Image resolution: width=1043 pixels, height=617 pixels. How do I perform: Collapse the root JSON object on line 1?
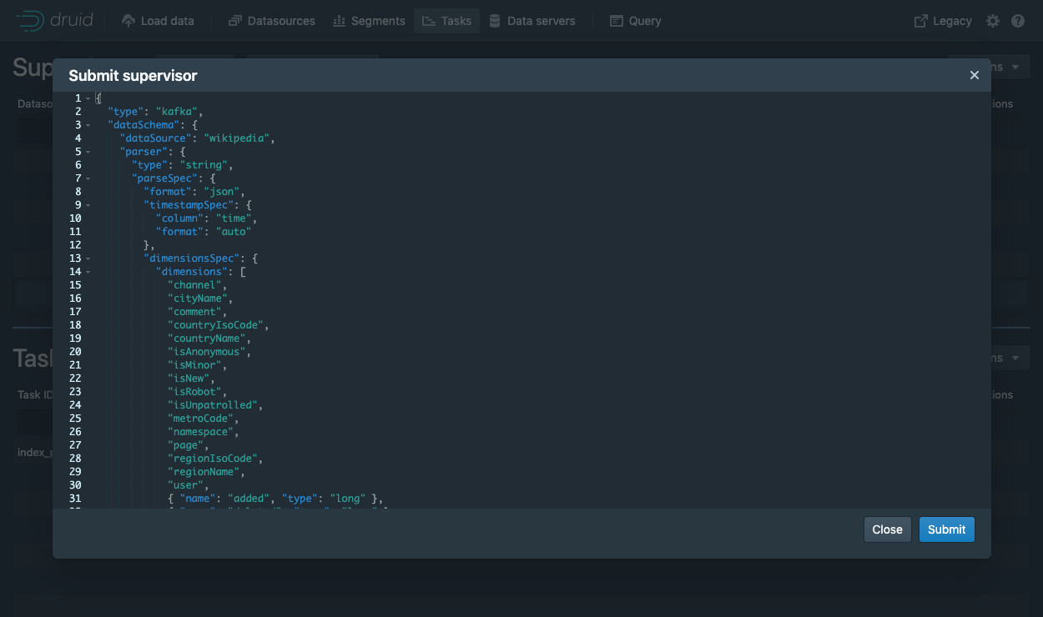coord(88,98)
